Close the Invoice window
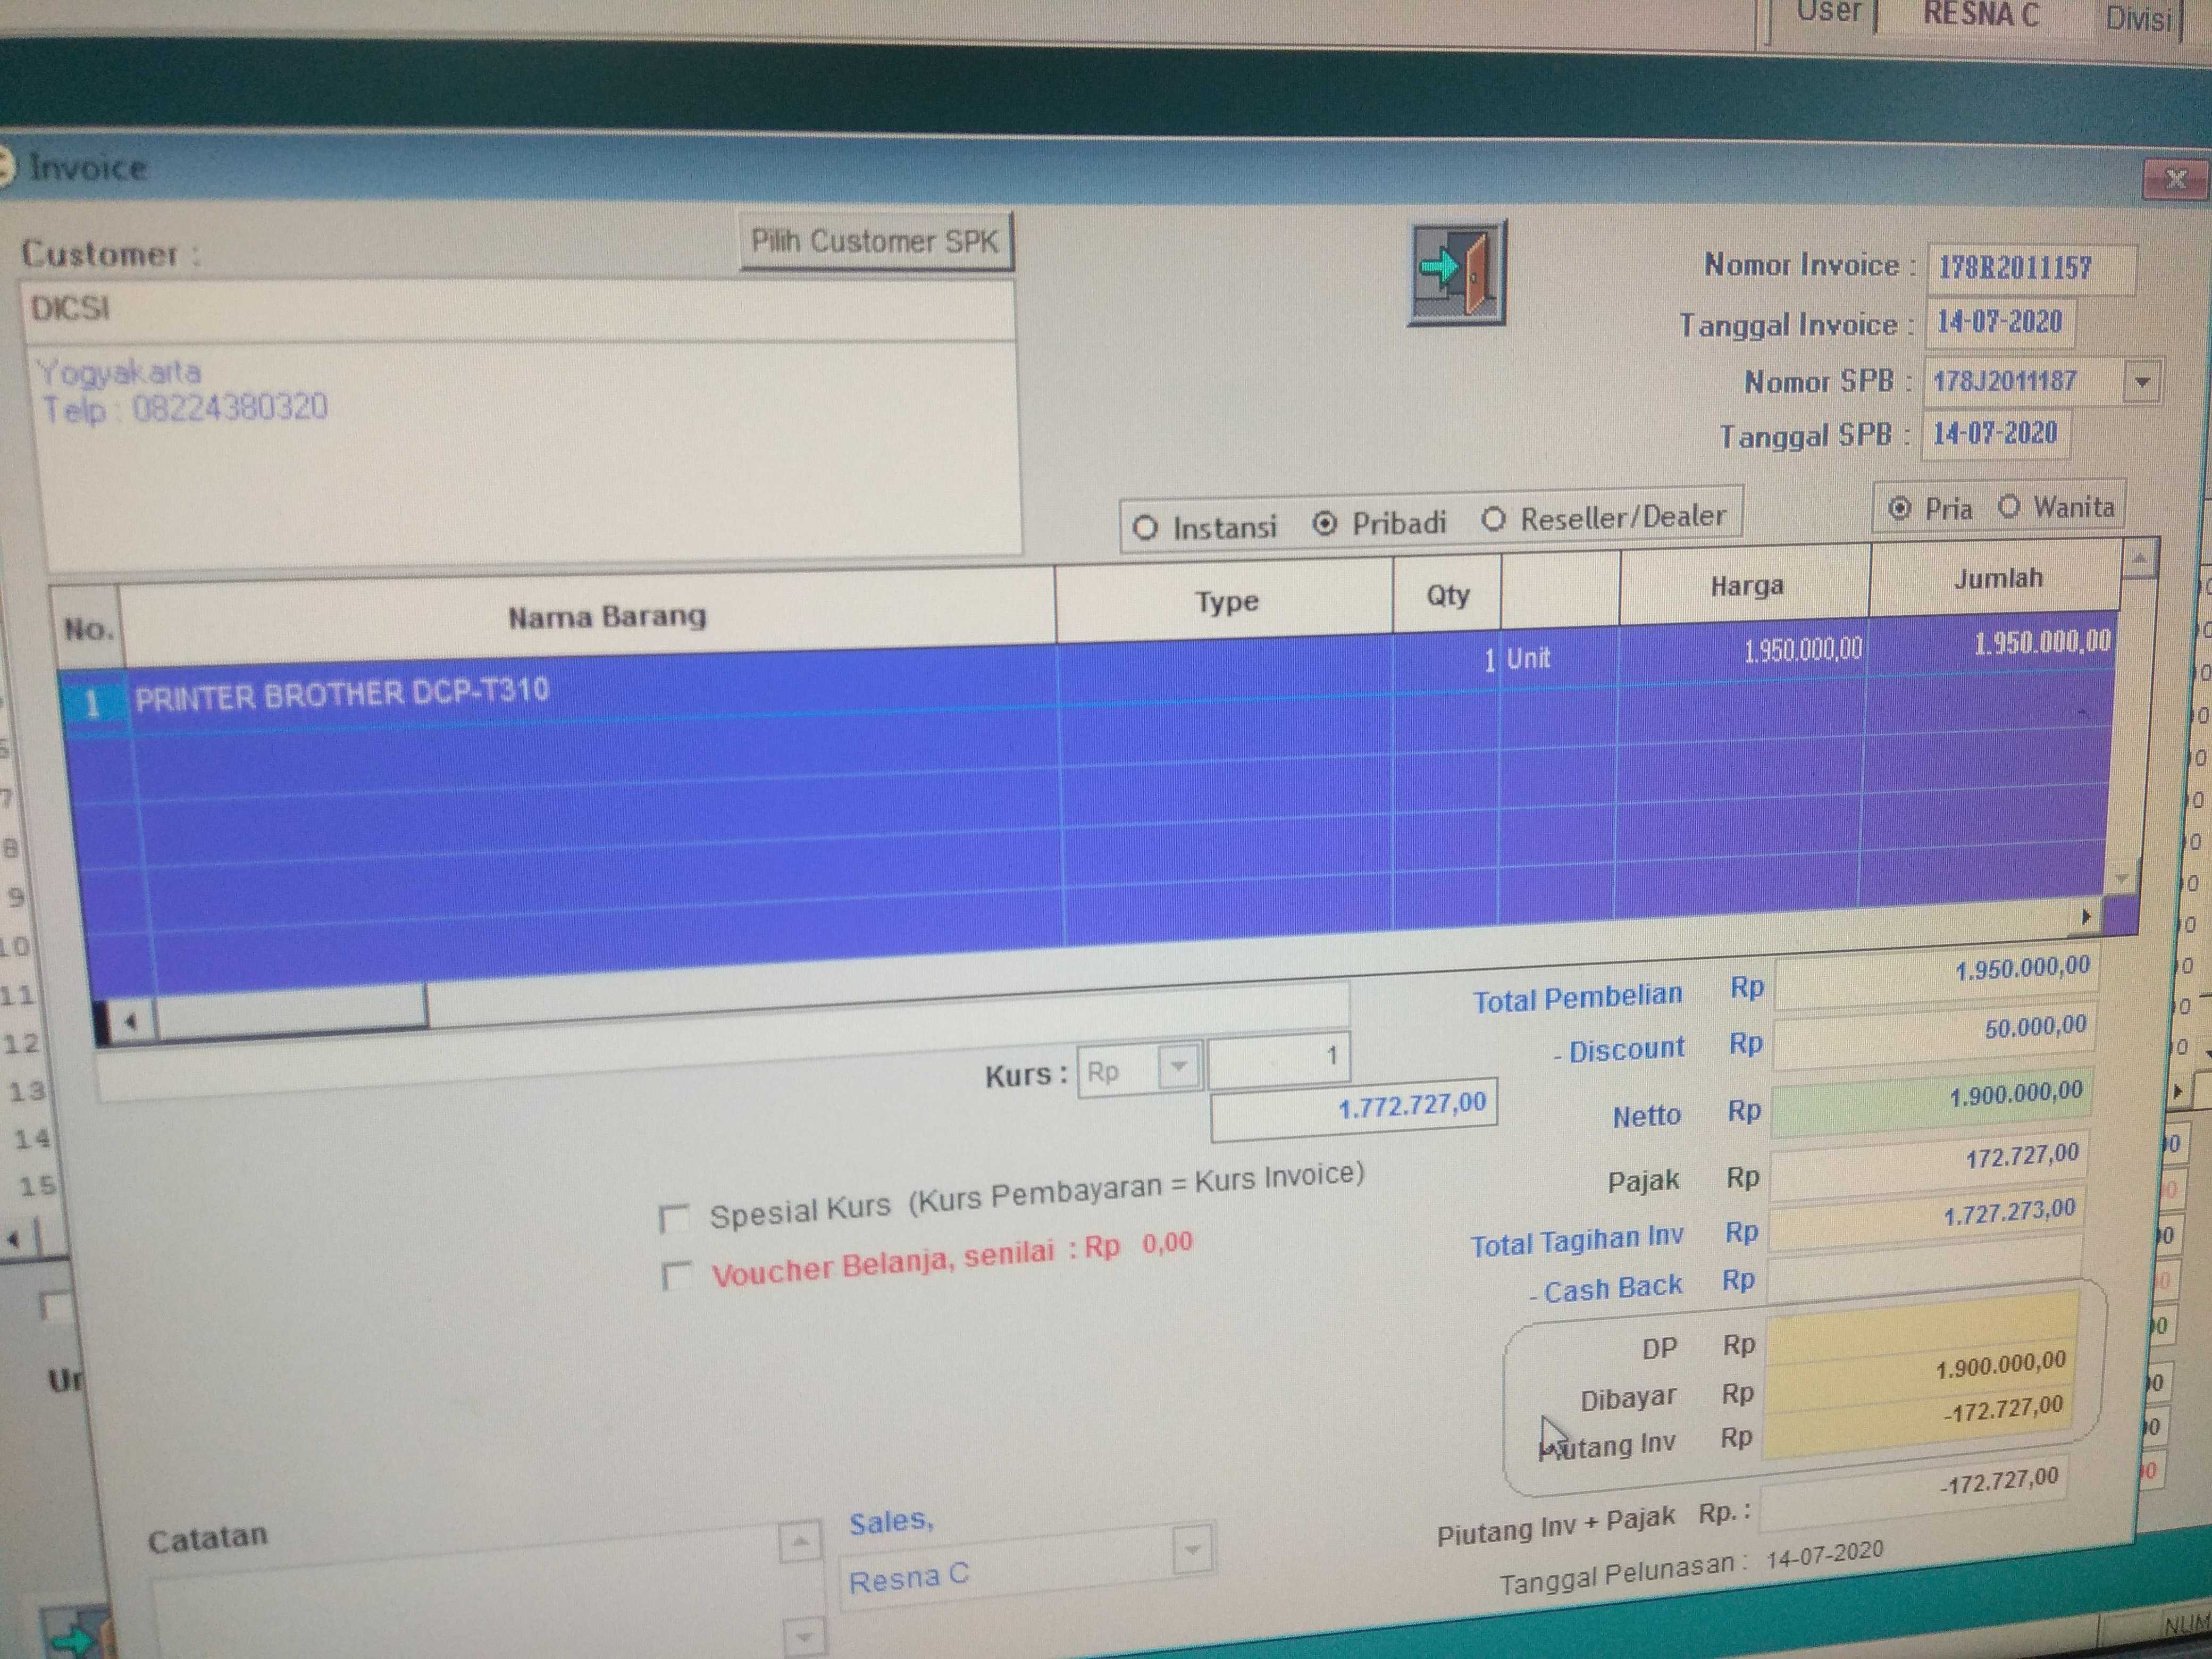Viewport: 2212px width, 1659px height. click(x=2175, y=180)
